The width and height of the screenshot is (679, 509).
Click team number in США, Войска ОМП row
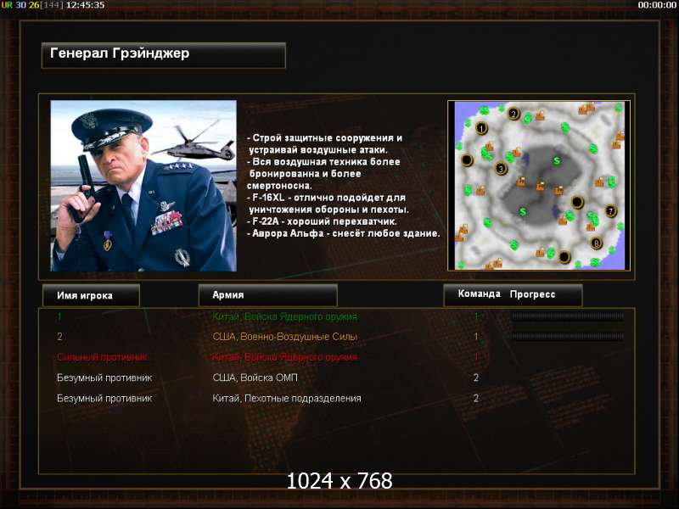tap(476, 378)
